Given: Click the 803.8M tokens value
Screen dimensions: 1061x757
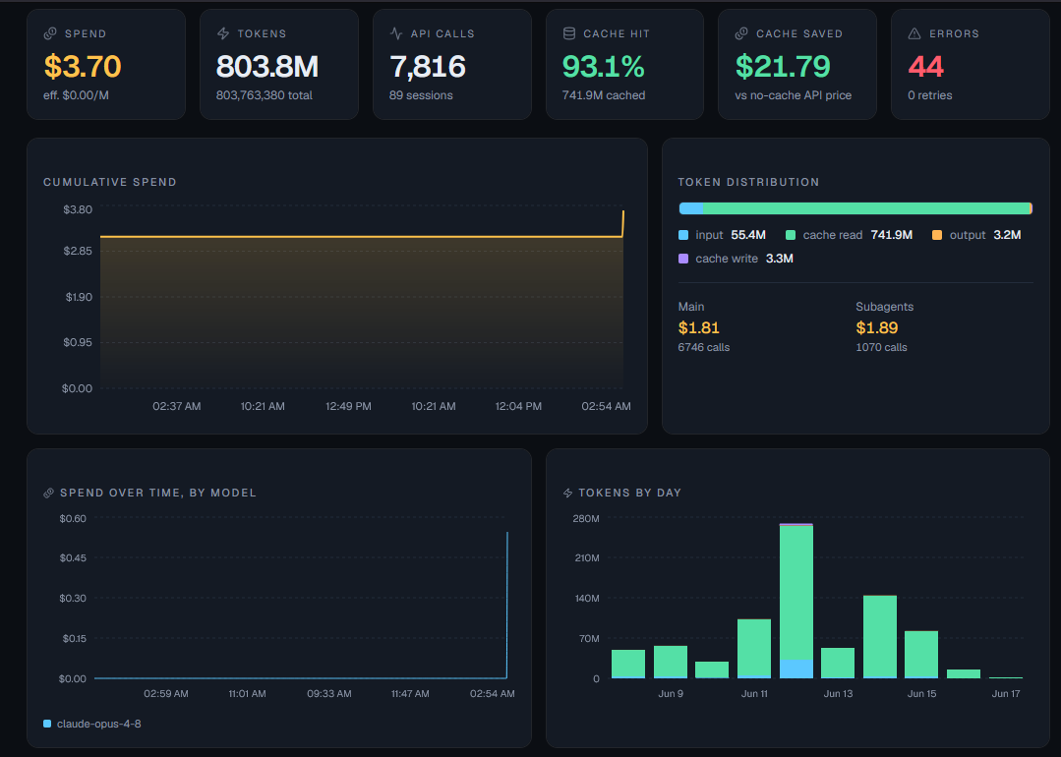Looking at the screenshot, I should click(x=267, y=66).
